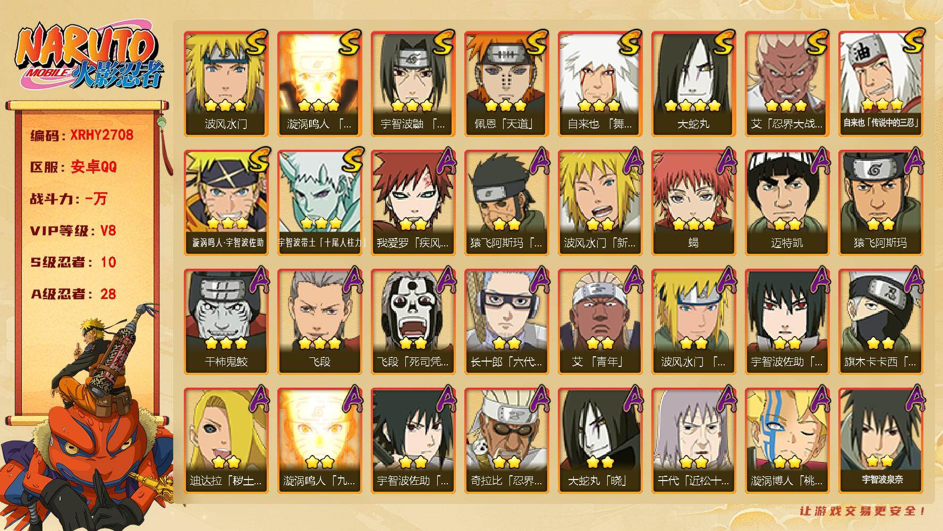The image size is (943, 531).
Task: Click the 飞段 A-rank card
Action: (x=320, y=322)
